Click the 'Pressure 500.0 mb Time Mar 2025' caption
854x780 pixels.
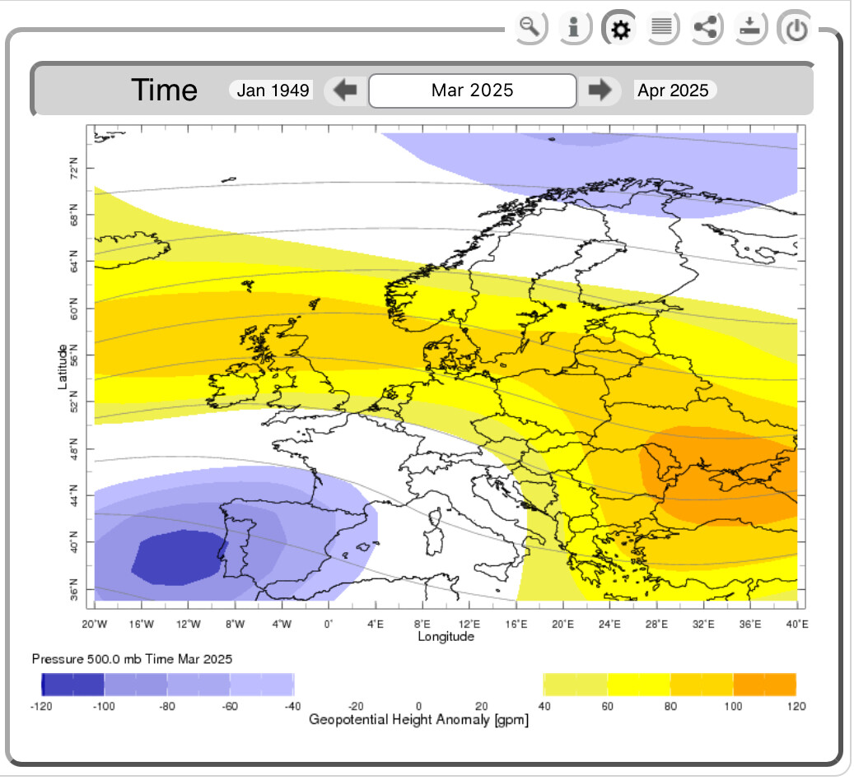(132, 659)
